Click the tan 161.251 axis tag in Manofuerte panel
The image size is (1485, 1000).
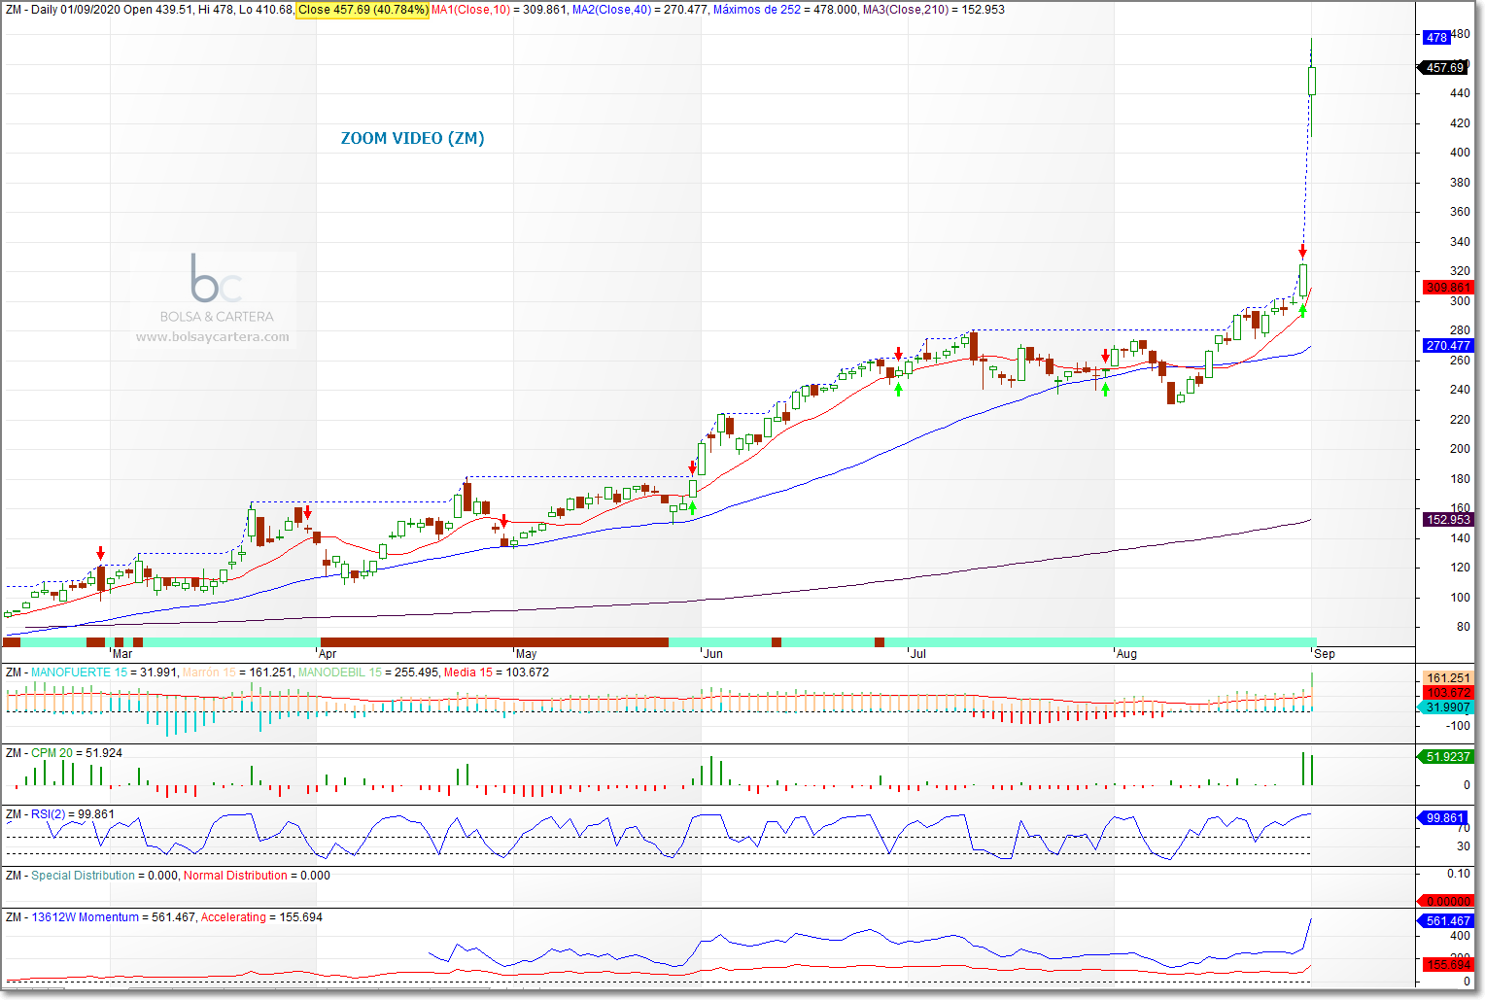click(x=1448, y=678)
